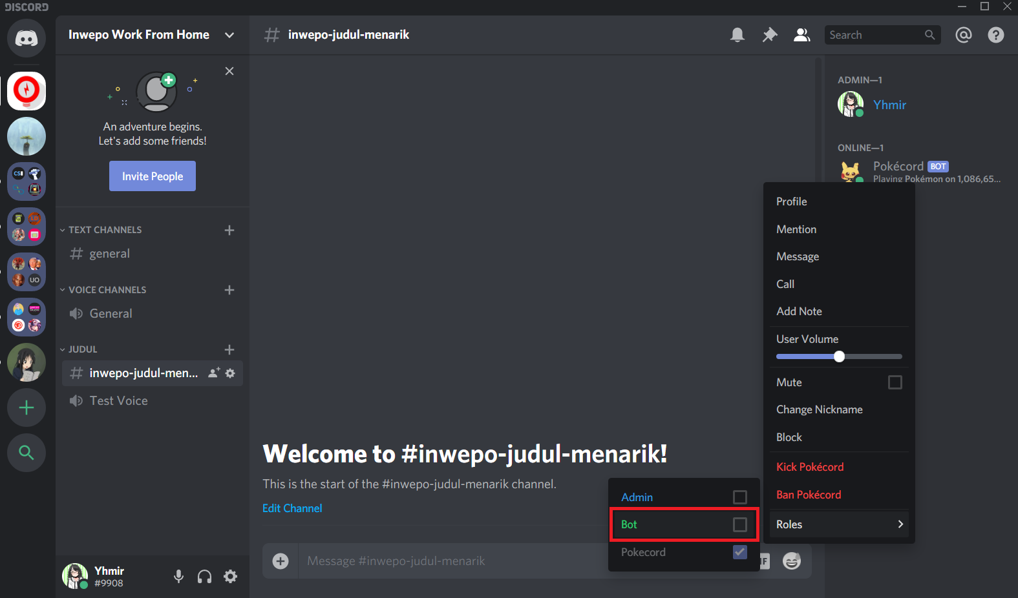Click the Pokécord bot avatar

pos(851,171)
